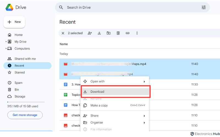The image size is (220, 137).
Task: Open advanced search filter options icon
Action: click(x=204, y=7)
